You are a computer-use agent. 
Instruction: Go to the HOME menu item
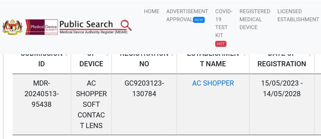(x=151, y=11)
